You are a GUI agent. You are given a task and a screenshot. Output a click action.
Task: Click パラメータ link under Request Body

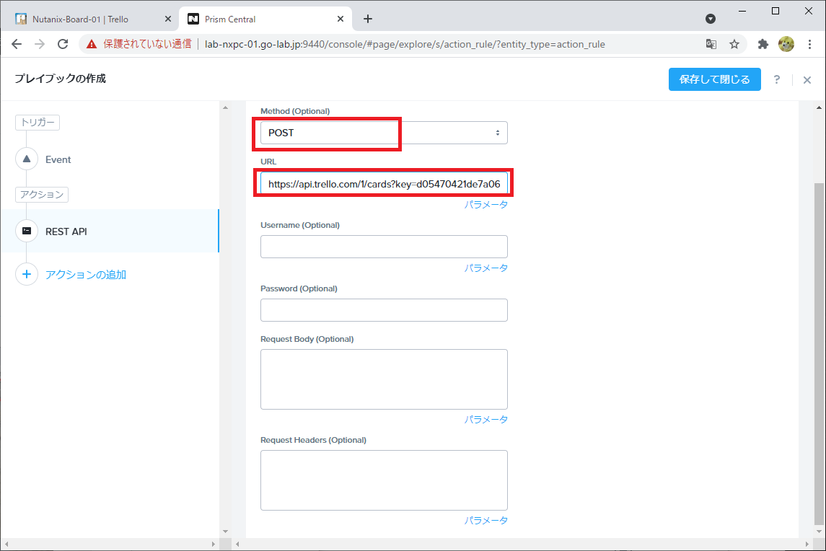coord(486,419)
